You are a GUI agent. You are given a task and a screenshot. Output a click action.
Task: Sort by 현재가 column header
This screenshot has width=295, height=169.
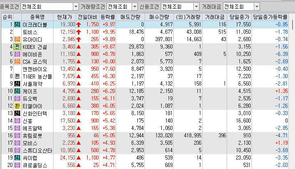point(65,17)
